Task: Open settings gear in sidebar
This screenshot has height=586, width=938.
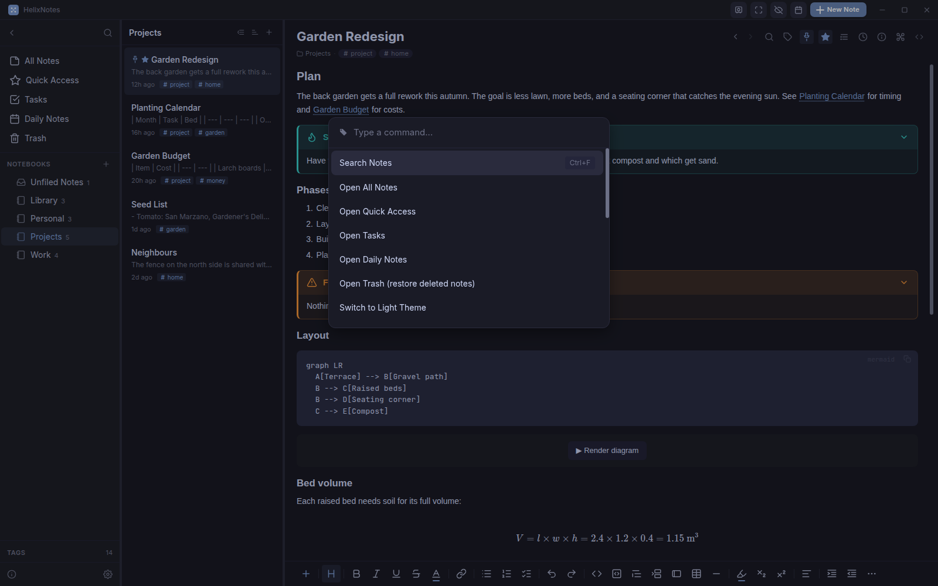Action: [x=108, y=574]
